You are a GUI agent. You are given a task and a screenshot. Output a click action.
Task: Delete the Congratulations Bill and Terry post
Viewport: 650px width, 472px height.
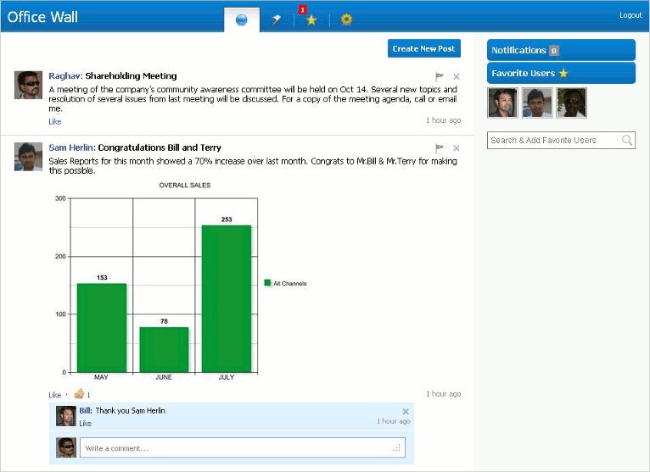(x=456, y=148)
